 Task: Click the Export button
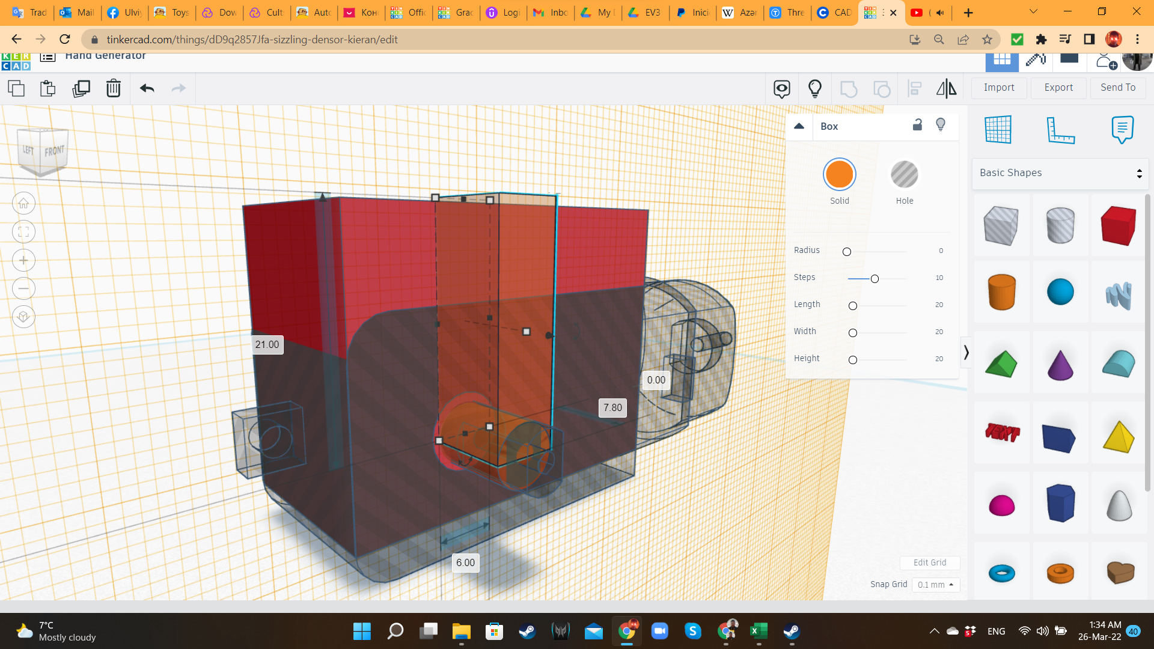point(1058,88)
